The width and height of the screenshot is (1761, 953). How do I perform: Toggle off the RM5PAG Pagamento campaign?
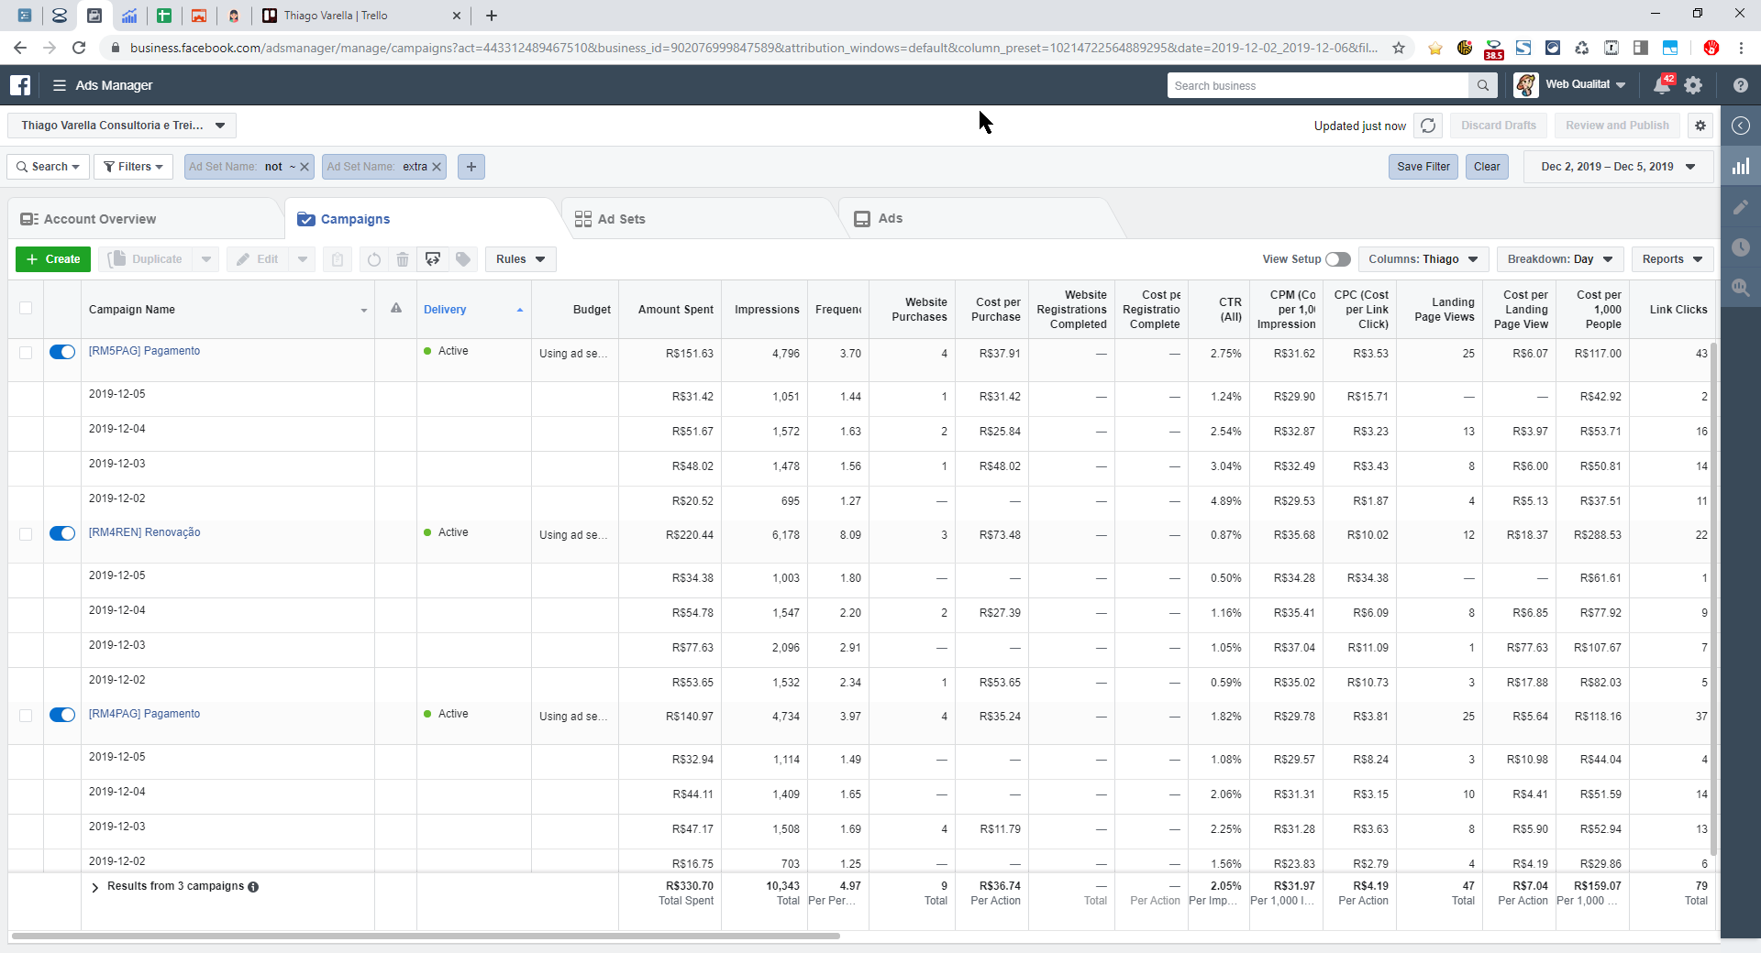62,352
